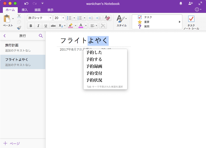Open the quick access toolbar customize arrow
206x148 pixels.
(42, 3)
